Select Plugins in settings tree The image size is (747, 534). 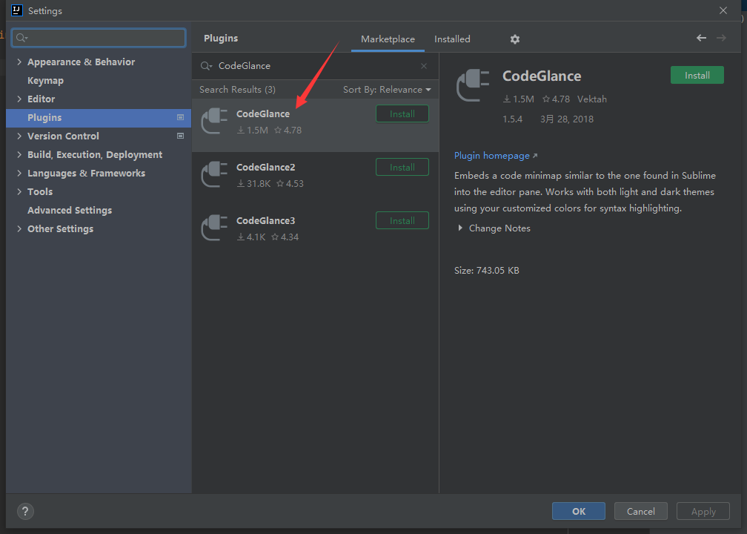(98, 117)
